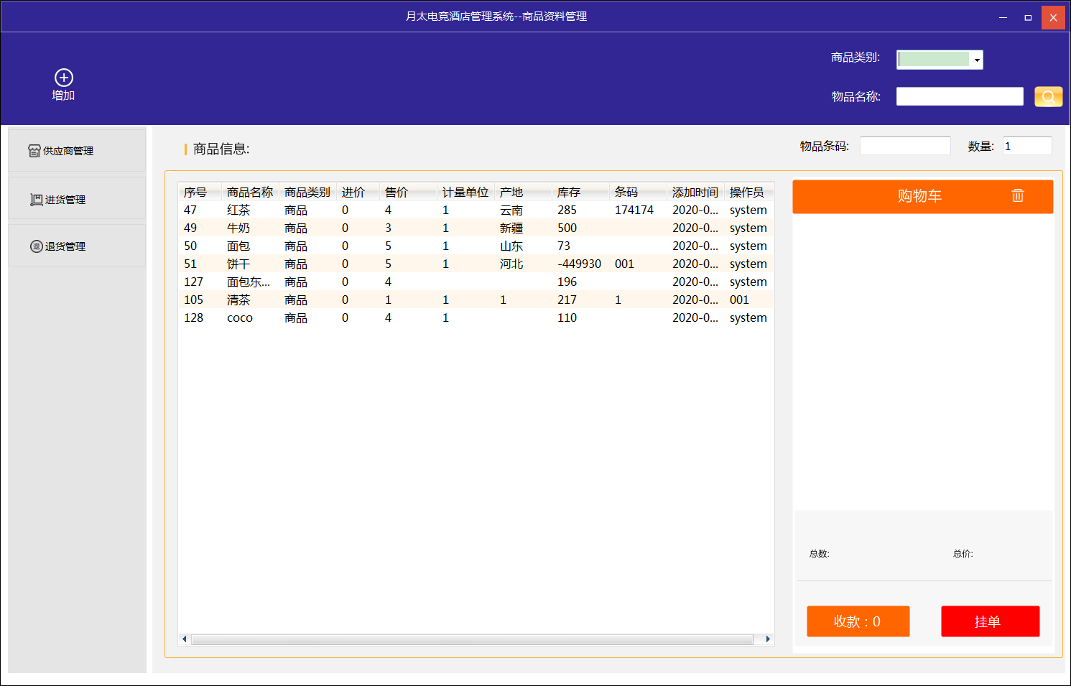The width and height of the screenshot is (1071, 686).
Task: Empty the cart with the trash icon
Action: (x=1017, y=195)
